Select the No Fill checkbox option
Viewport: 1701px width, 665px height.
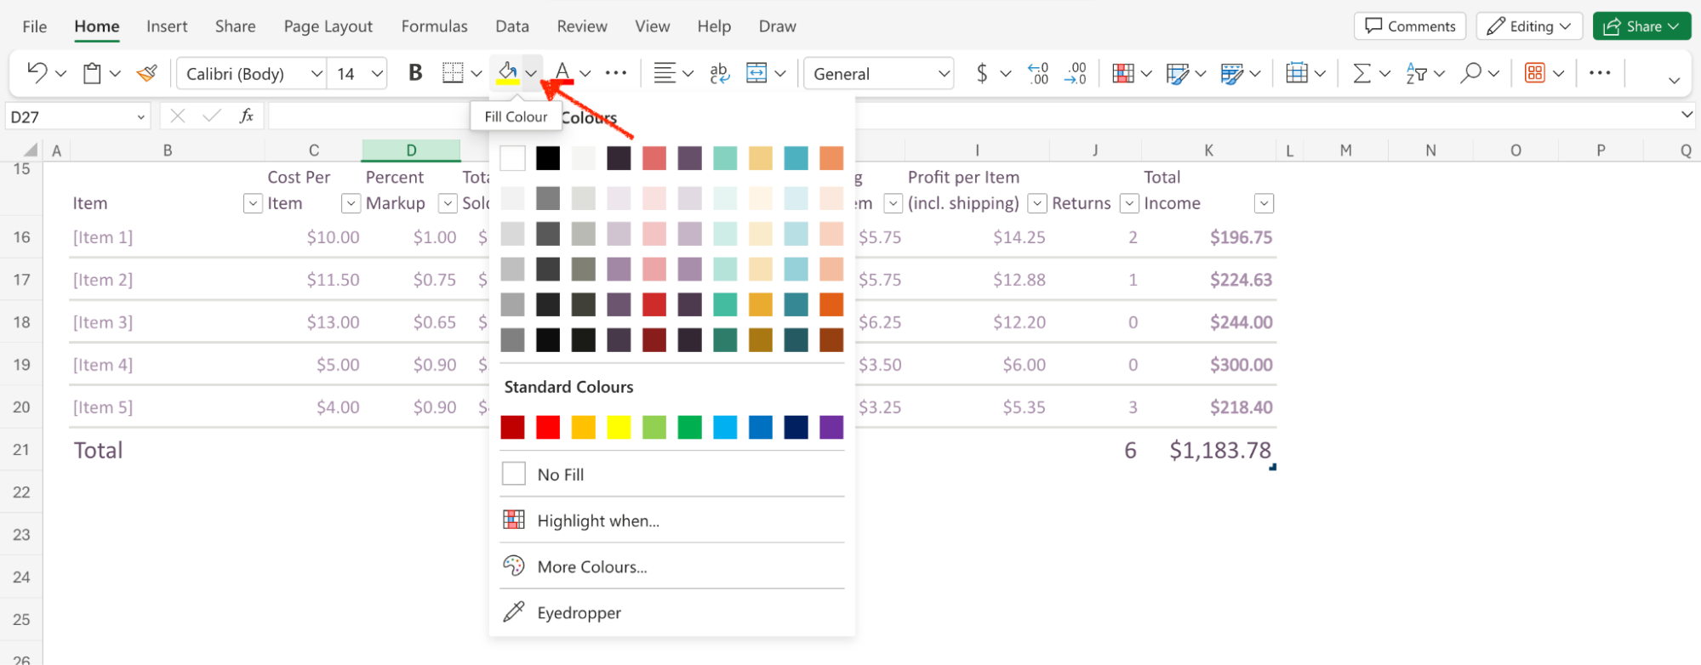click(x=514, y=475)
